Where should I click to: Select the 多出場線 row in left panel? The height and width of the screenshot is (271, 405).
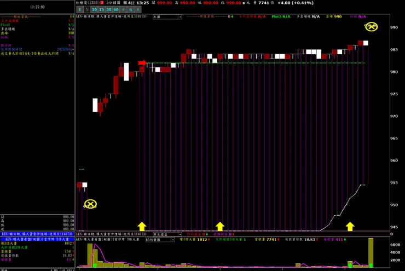click(37, 29)
